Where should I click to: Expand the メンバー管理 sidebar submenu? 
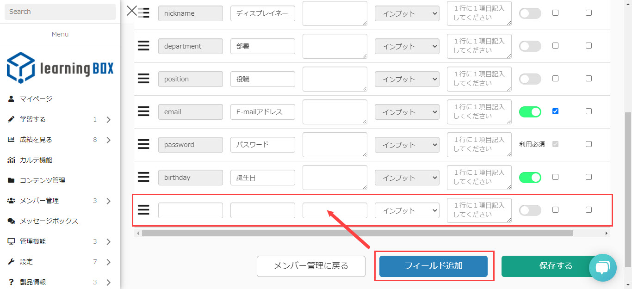(108, 201)
